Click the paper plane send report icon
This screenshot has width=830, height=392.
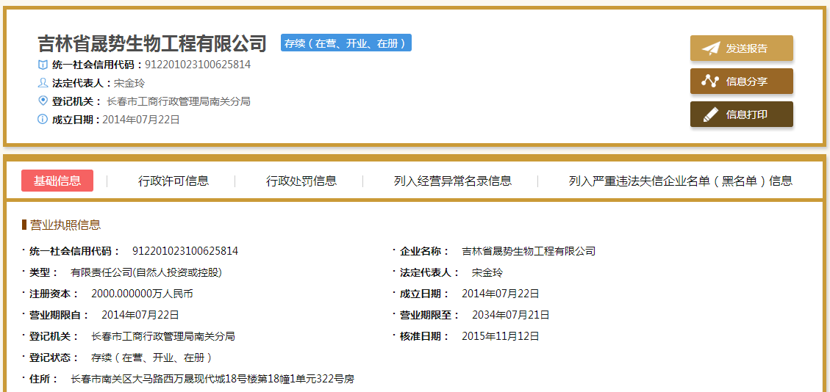click(x=710, y=48)
